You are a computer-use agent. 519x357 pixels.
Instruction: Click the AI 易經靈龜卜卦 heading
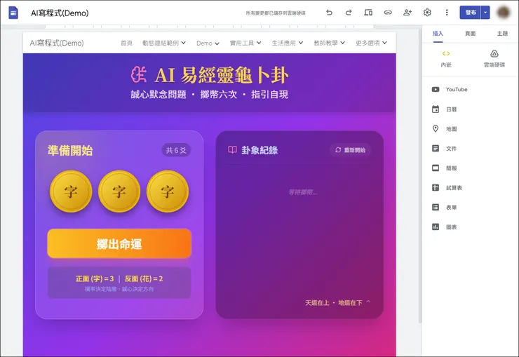(x=222, y=75)
